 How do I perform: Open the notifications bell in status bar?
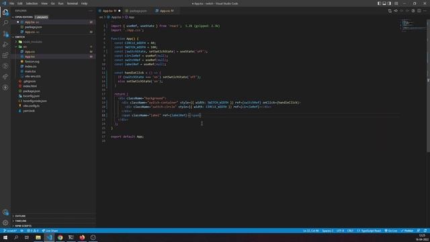425,231
